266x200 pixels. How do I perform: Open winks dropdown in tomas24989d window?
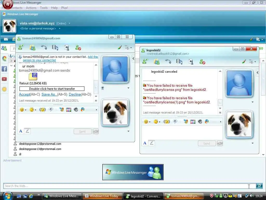35,110
